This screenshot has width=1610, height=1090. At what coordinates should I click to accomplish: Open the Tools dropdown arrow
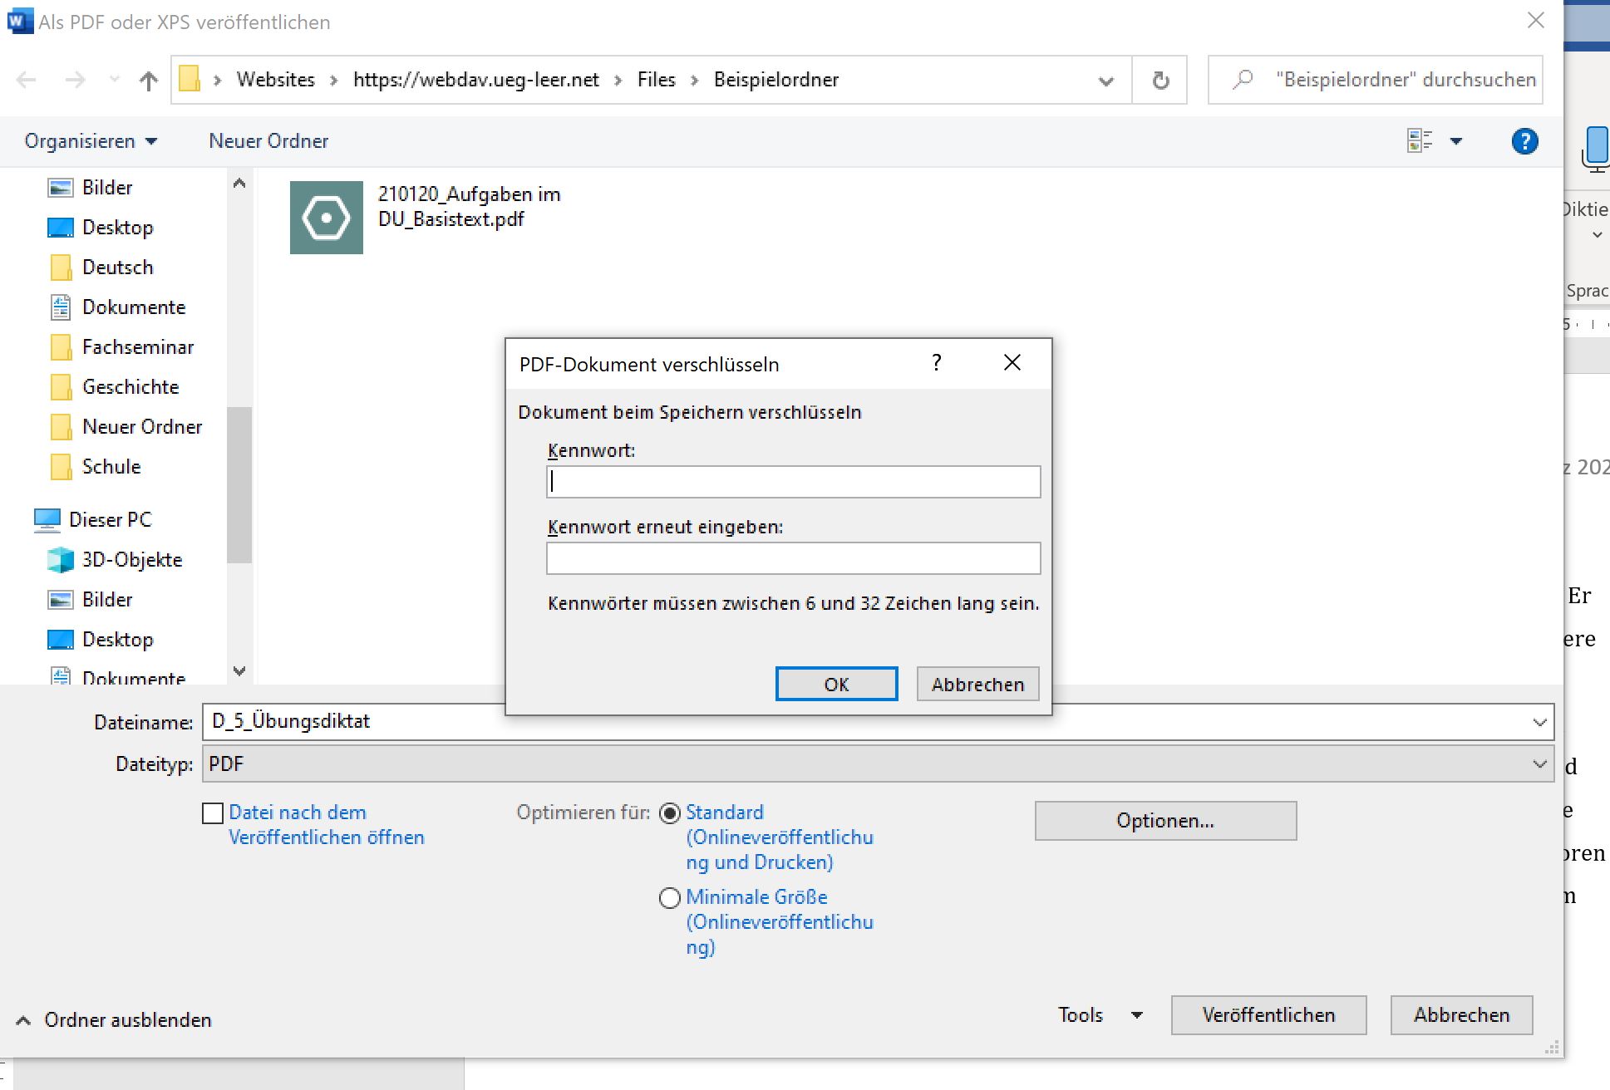tap(1137, 1015)
